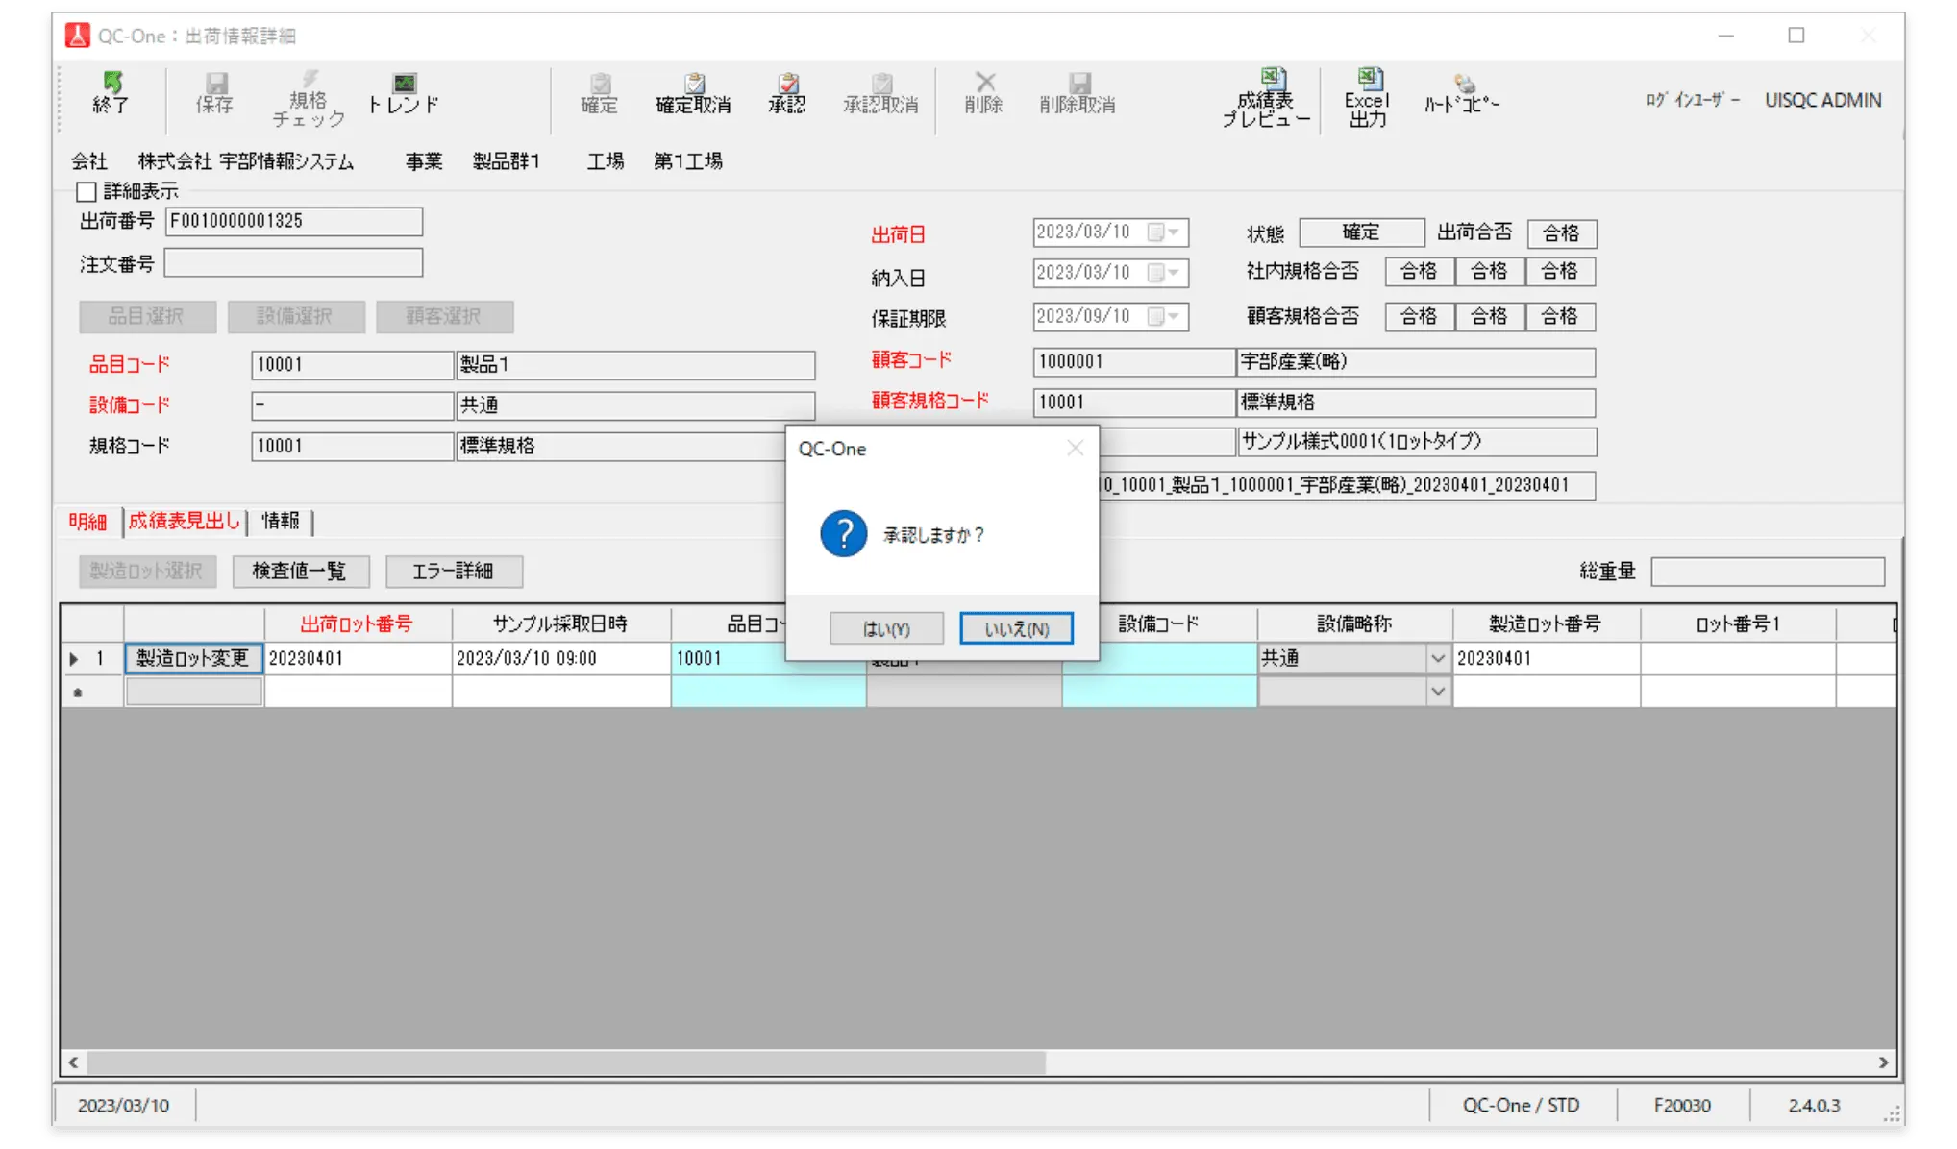Click the ハードコピー hard copy icon
Image resolution: width=1957 pixels, height=1149 pixels.
coord(1461,94)
